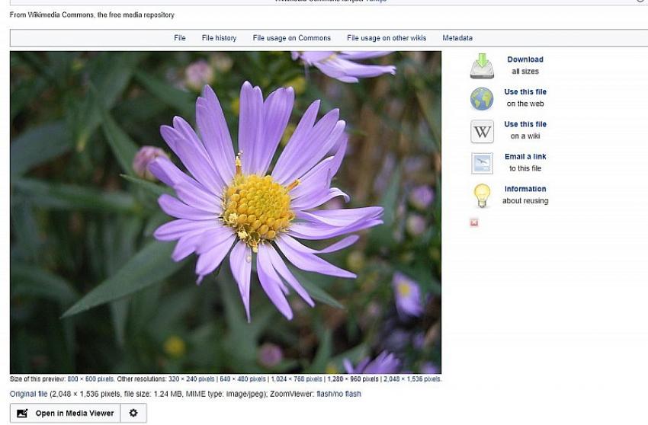Viewport: 648px width, 425px height.
Task: Click the small red X icon
Action: 474,222
